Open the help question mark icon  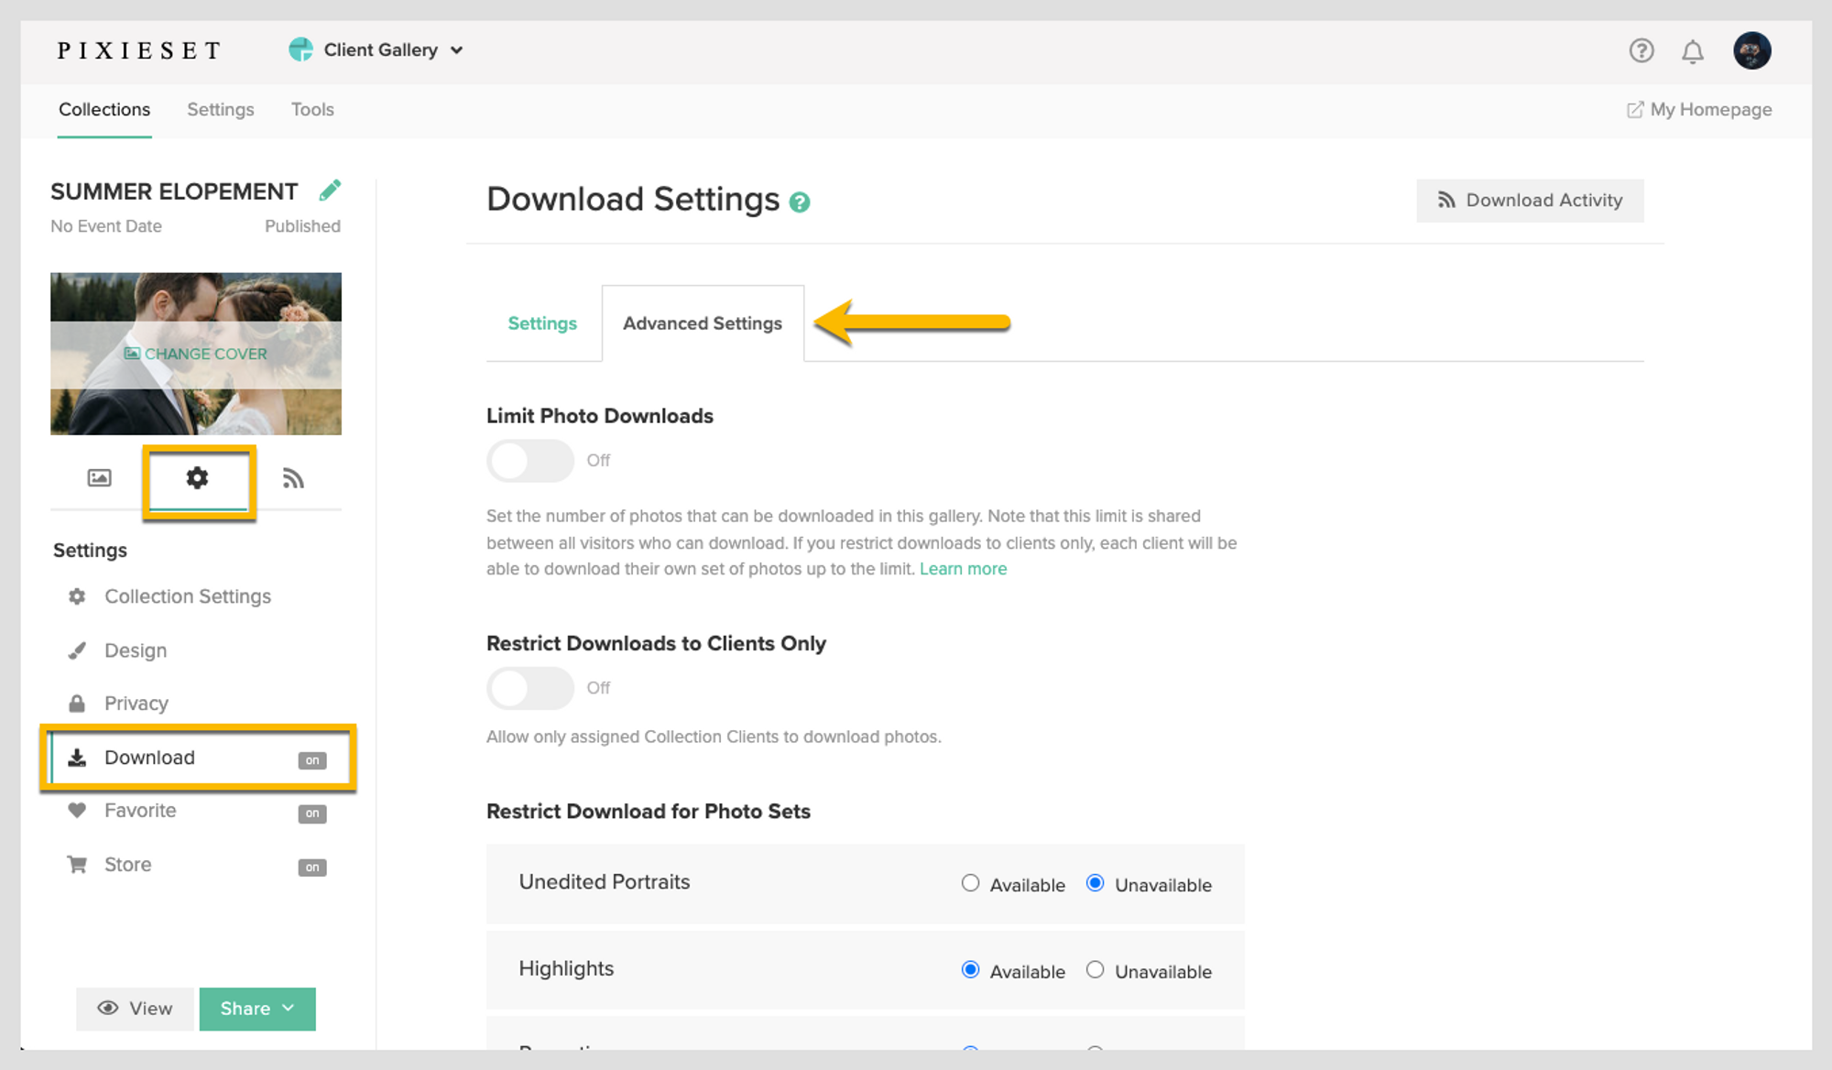[1641, 51]
